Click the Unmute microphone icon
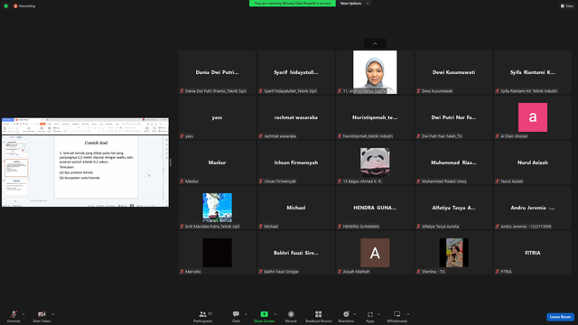Image resolution: width=578 pixels, height=325 pixels. 14,314
